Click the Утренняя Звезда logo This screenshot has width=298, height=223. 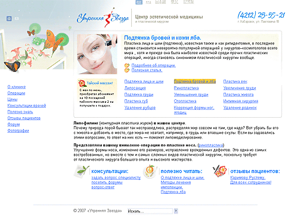[103, 18]
